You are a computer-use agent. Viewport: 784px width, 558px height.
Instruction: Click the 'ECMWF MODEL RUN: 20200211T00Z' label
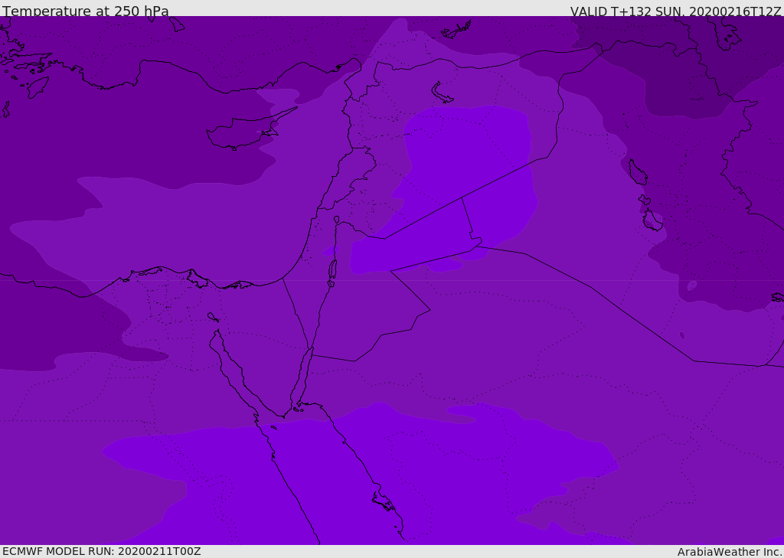[x=102, y=551]
